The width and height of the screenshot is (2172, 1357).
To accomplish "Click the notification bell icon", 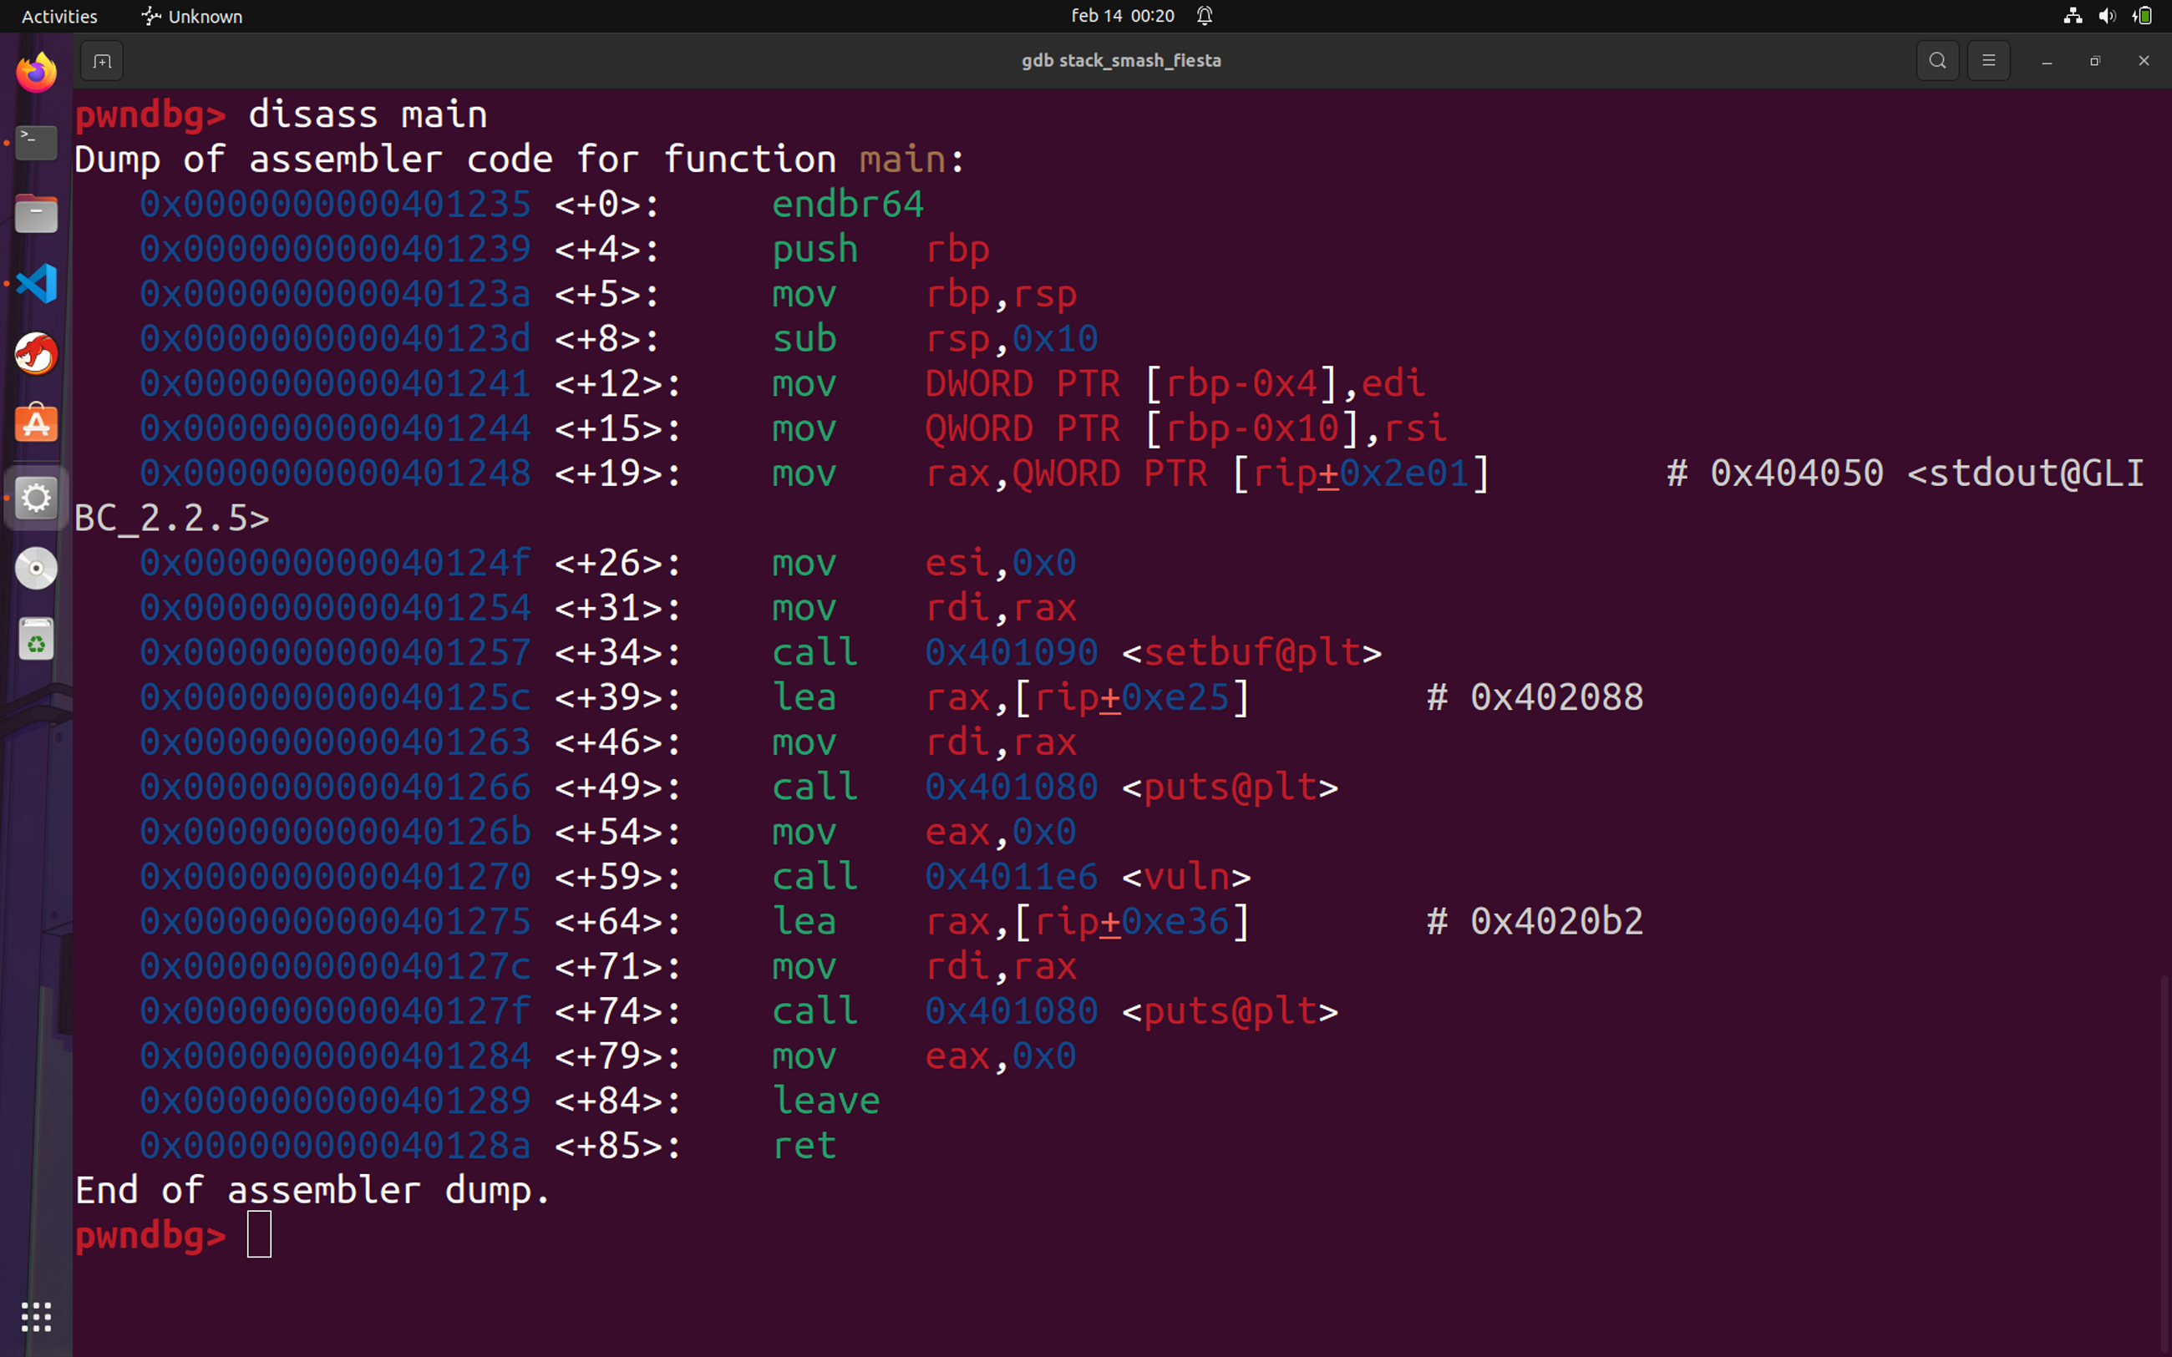I will (x=1205, y=15).
